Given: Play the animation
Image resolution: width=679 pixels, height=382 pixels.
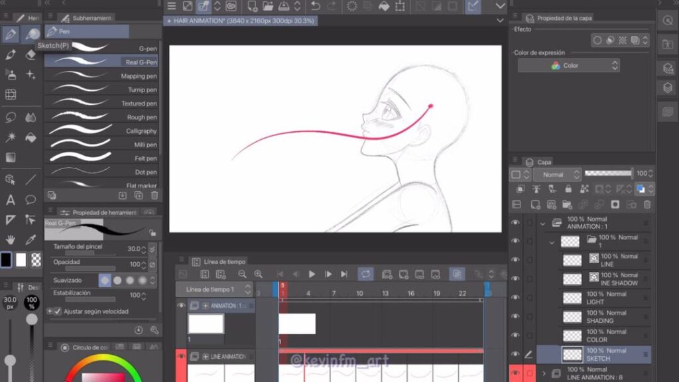Looking at the screenshot, I should [x=312, y=274].
